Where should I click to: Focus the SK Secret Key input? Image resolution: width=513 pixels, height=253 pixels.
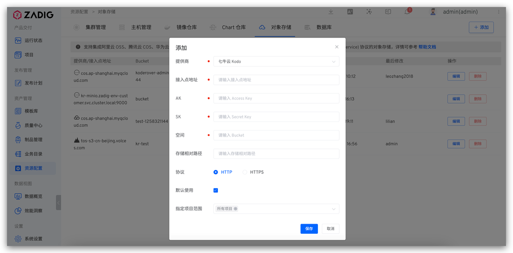276,117
